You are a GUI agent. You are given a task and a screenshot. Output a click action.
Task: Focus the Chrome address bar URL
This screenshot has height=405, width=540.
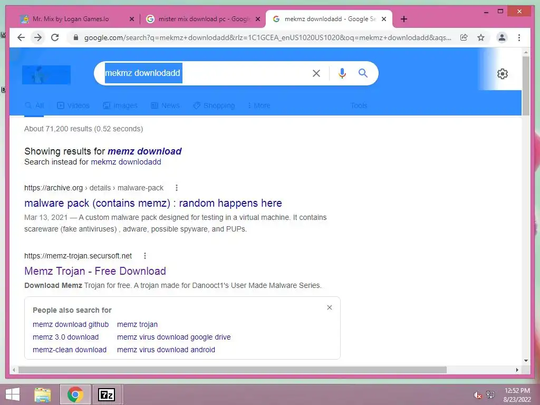267,37
